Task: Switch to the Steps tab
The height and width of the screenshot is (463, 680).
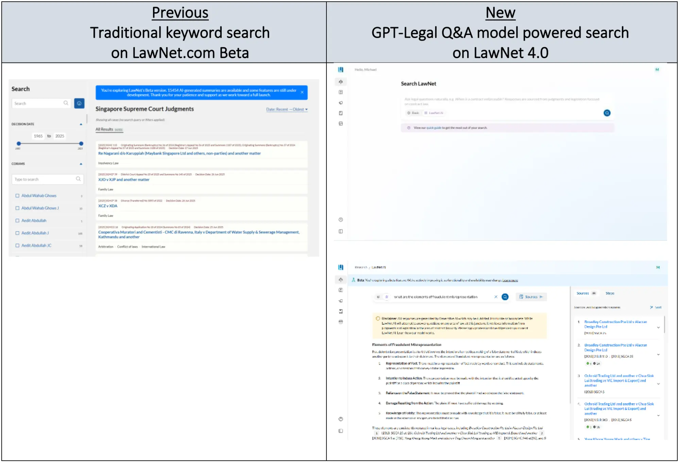Action: tap(610, 293)
